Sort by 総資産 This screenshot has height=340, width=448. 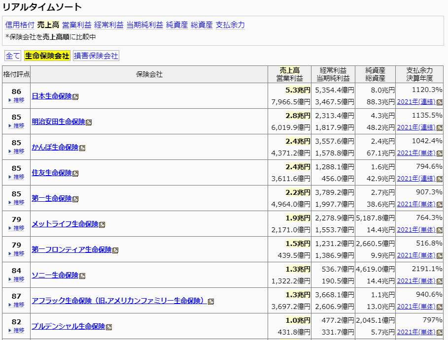click(202, 25)
